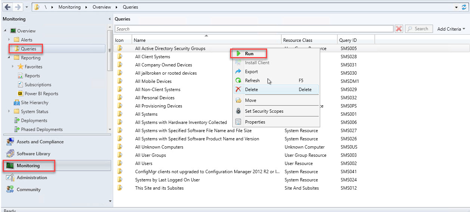The width and height of the screenshot is (470, 212).
Task: Expand the System Status node
Action: click(x=9, y=112)
